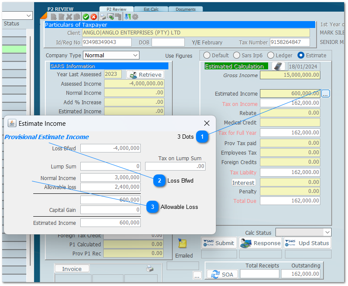Click the email send icon in toolbar

click(x=111, y=17)
